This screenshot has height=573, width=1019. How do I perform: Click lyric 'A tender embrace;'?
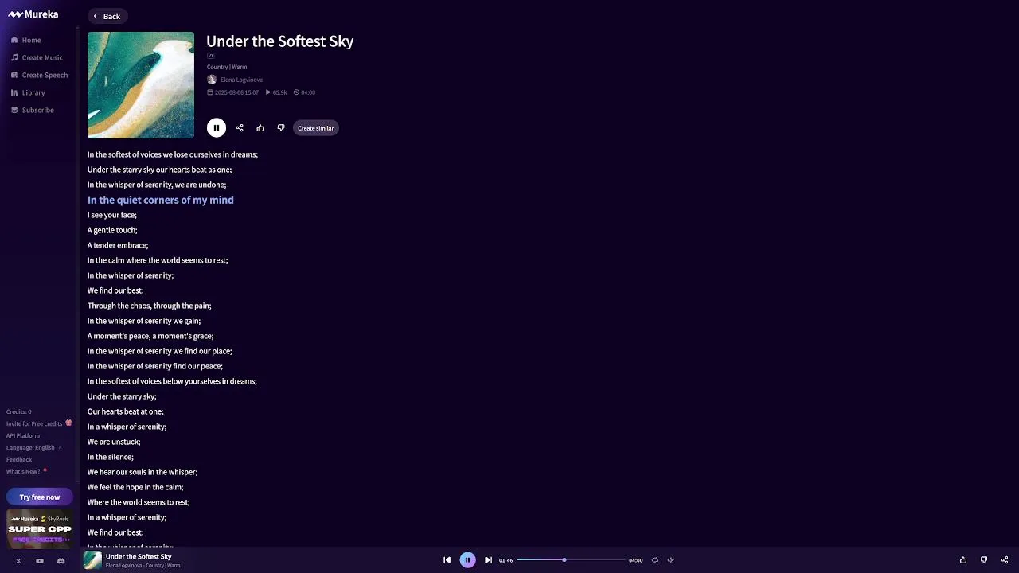point(118,245)
